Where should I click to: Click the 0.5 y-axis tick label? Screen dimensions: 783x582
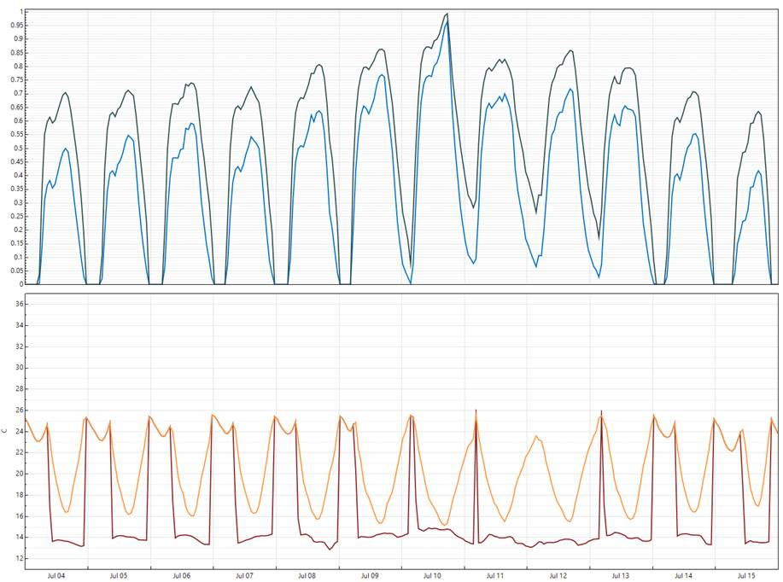point(19,148)
